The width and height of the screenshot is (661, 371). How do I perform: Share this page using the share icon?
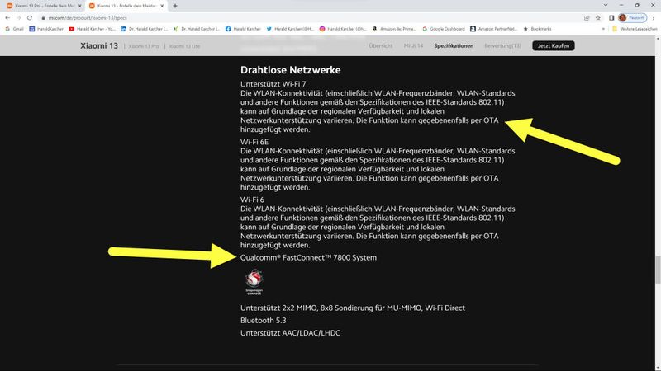coord(587,17)
